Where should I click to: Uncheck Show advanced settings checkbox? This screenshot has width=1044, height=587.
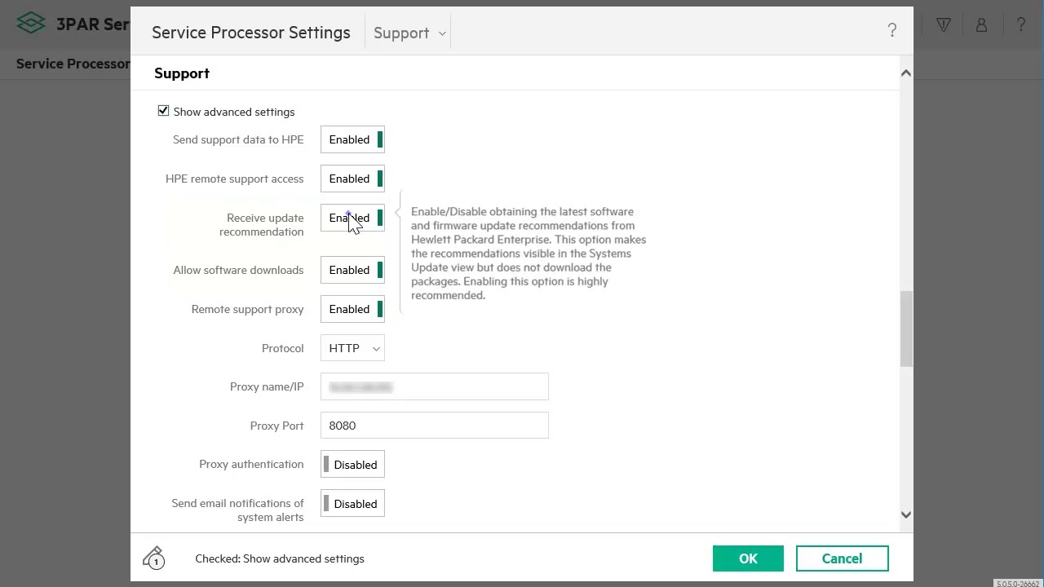coord(163,111)
